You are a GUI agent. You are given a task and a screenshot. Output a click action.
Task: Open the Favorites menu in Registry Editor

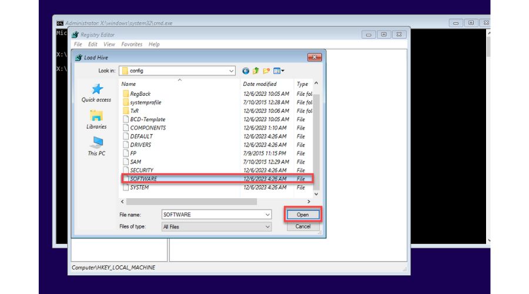132,44
